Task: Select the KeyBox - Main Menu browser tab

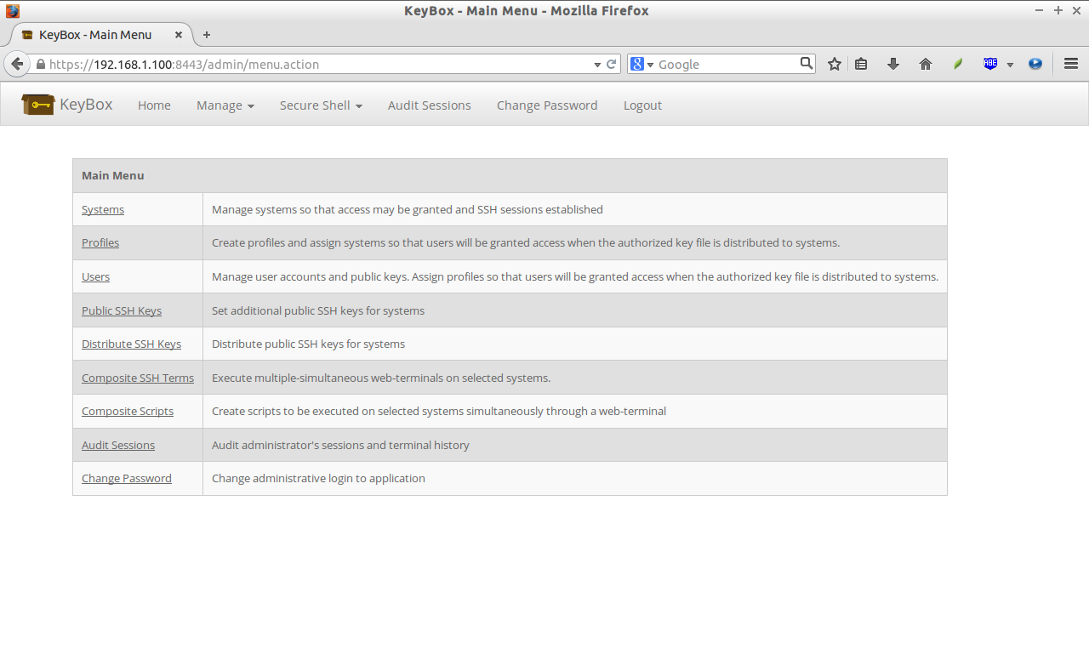Action: pyautogui.click(x=101, y=35)
